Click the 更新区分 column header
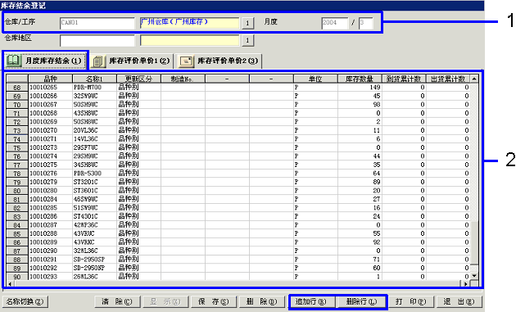This screenshot has height=312, width=516. tap(138, 79)
